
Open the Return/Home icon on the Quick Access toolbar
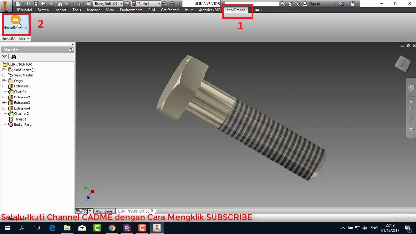[x=60, y=4]
